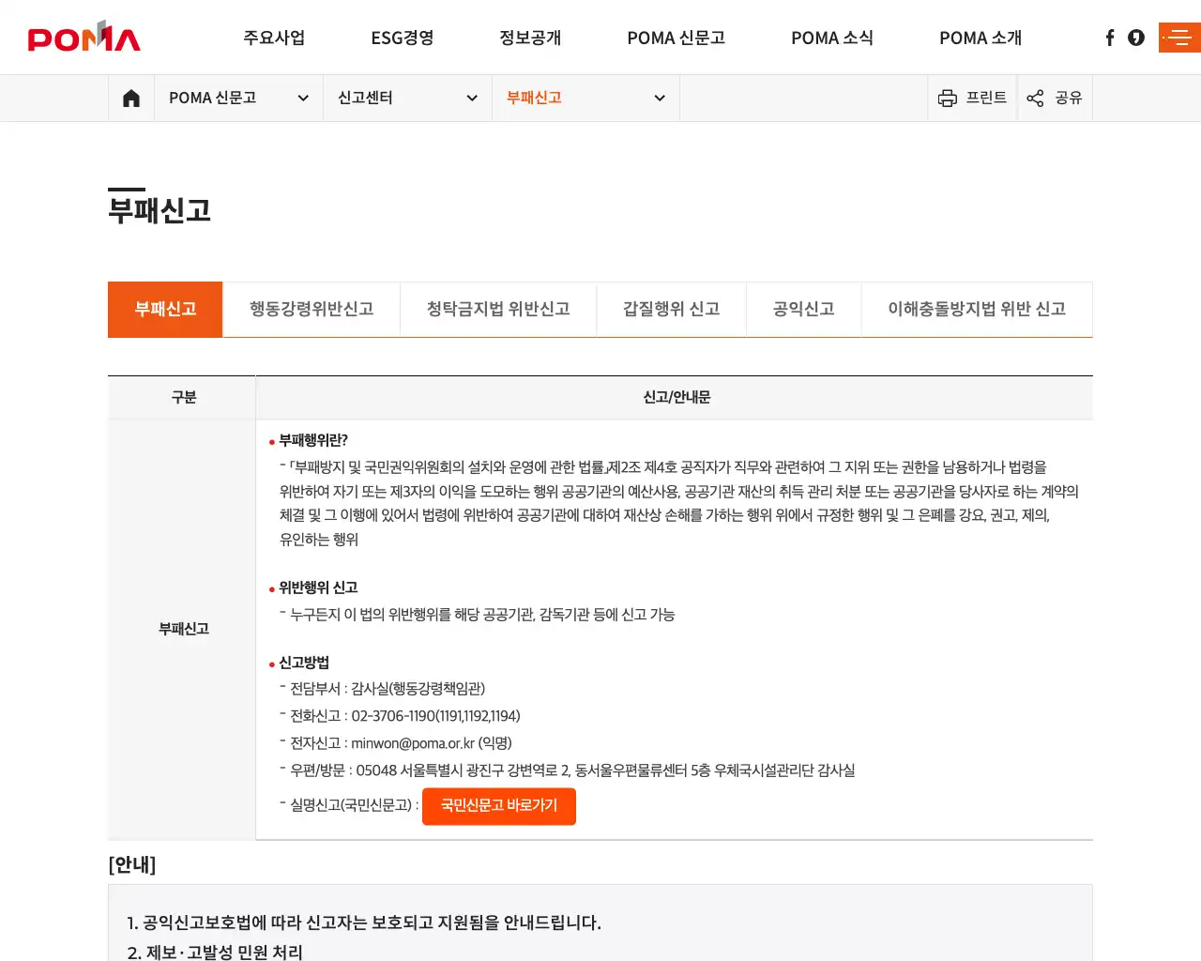Click the 전담부서 : 감사실 line
This screenshot has width=1201, height=961.
(388, 689)
